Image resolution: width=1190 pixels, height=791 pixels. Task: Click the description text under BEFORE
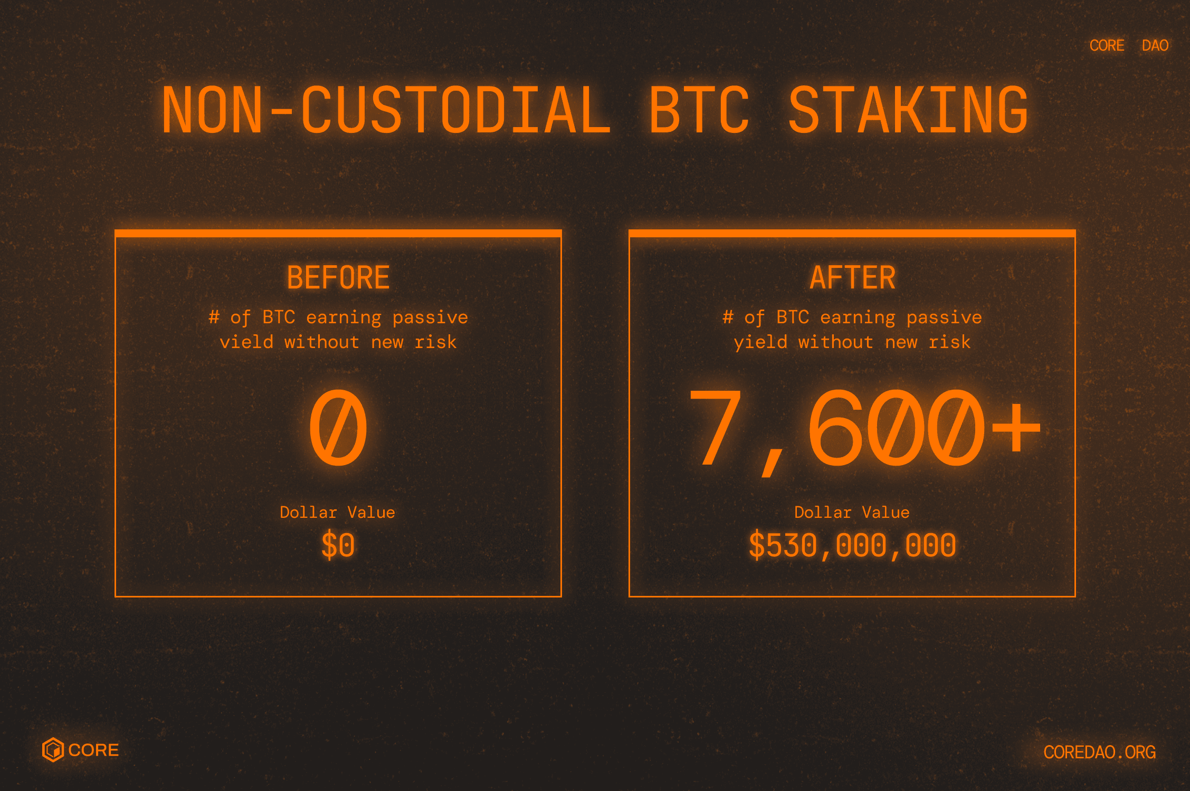tap(338, 330)
